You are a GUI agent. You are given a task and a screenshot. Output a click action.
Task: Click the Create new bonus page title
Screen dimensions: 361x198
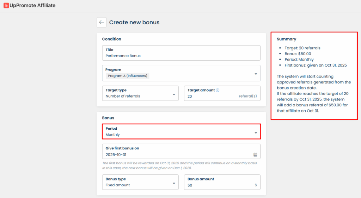(x=134, y=23)
